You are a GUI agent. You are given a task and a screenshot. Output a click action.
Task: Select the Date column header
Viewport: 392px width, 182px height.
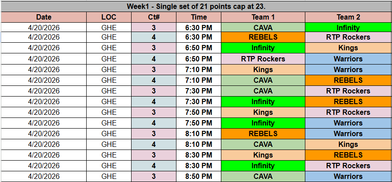[44, 17]
